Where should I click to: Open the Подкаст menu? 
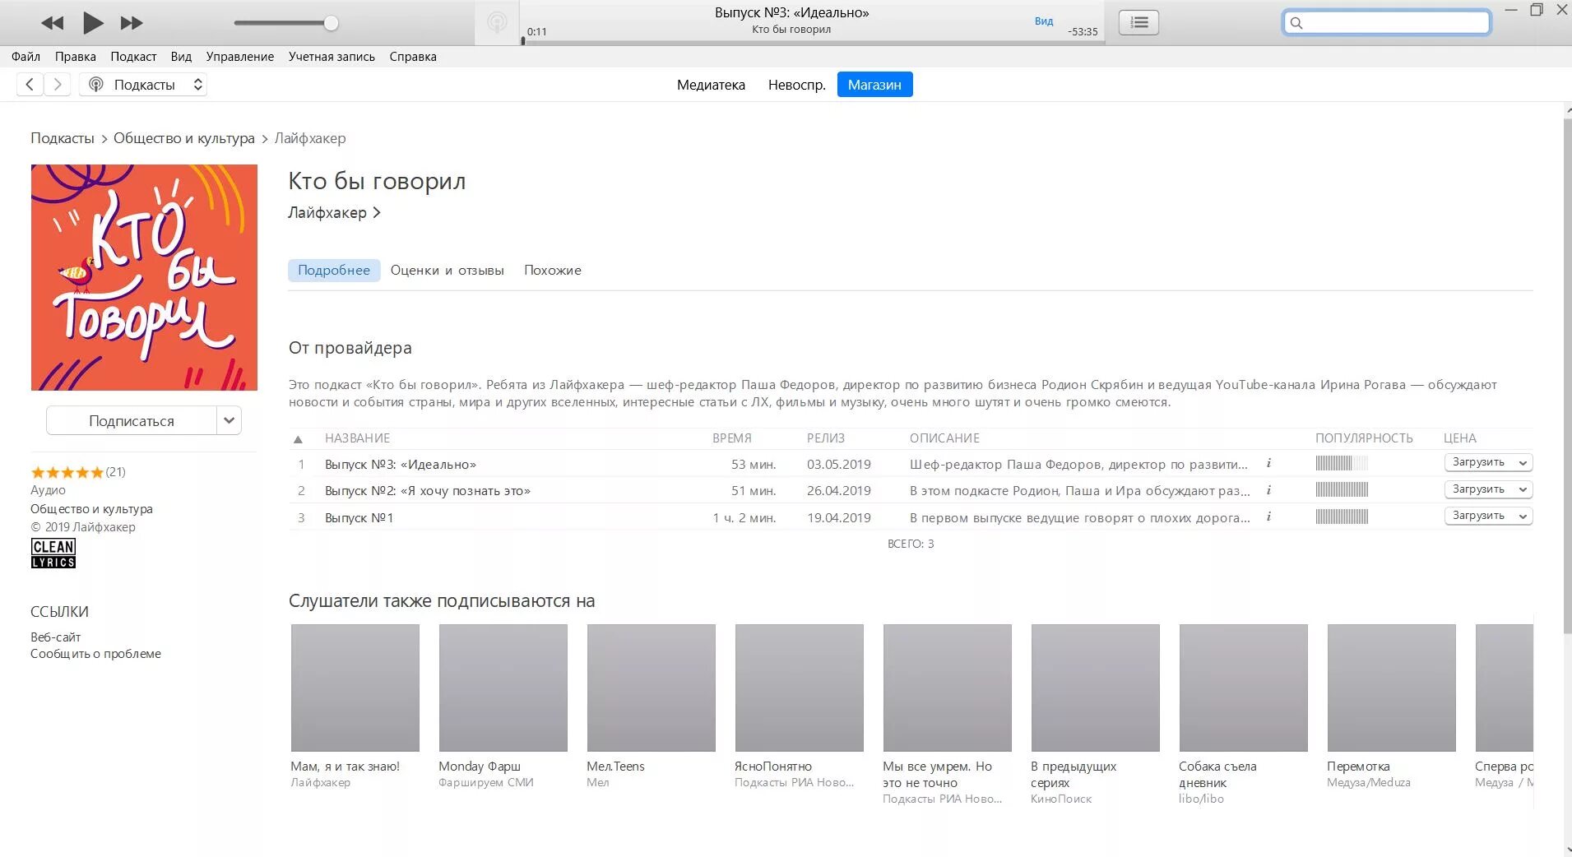click(x=133, y=57)
